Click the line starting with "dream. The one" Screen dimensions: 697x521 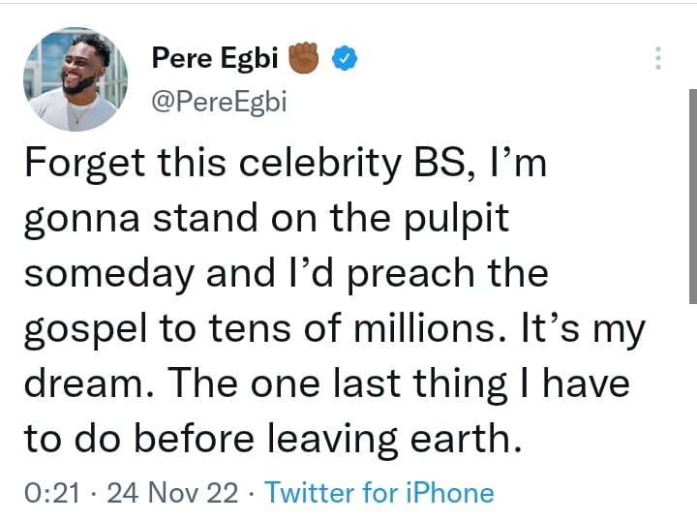(325, 383)
